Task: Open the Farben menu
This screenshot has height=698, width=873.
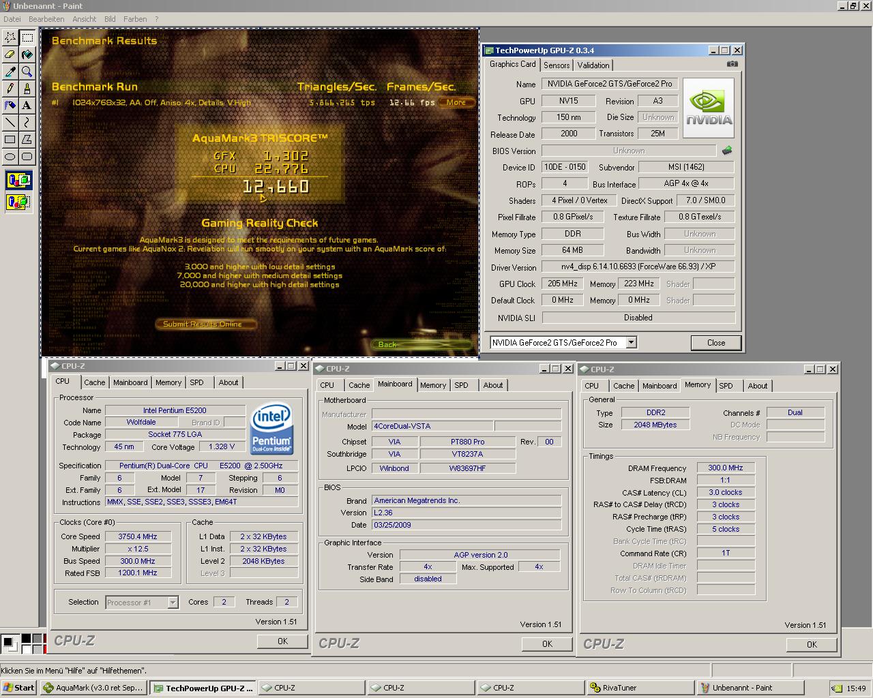Action: point(135,19)
